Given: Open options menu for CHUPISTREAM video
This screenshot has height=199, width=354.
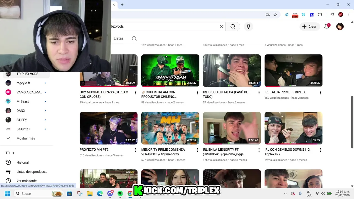Looking at the screenshot, I should click(x=197, y=93).
